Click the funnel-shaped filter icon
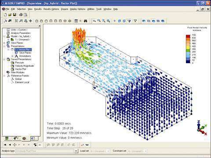The image size is (211, 158). pos(135,21)
